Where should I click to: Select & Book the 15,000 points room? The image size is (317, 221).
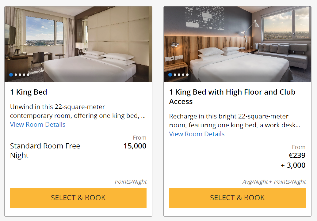pos(78,198)
